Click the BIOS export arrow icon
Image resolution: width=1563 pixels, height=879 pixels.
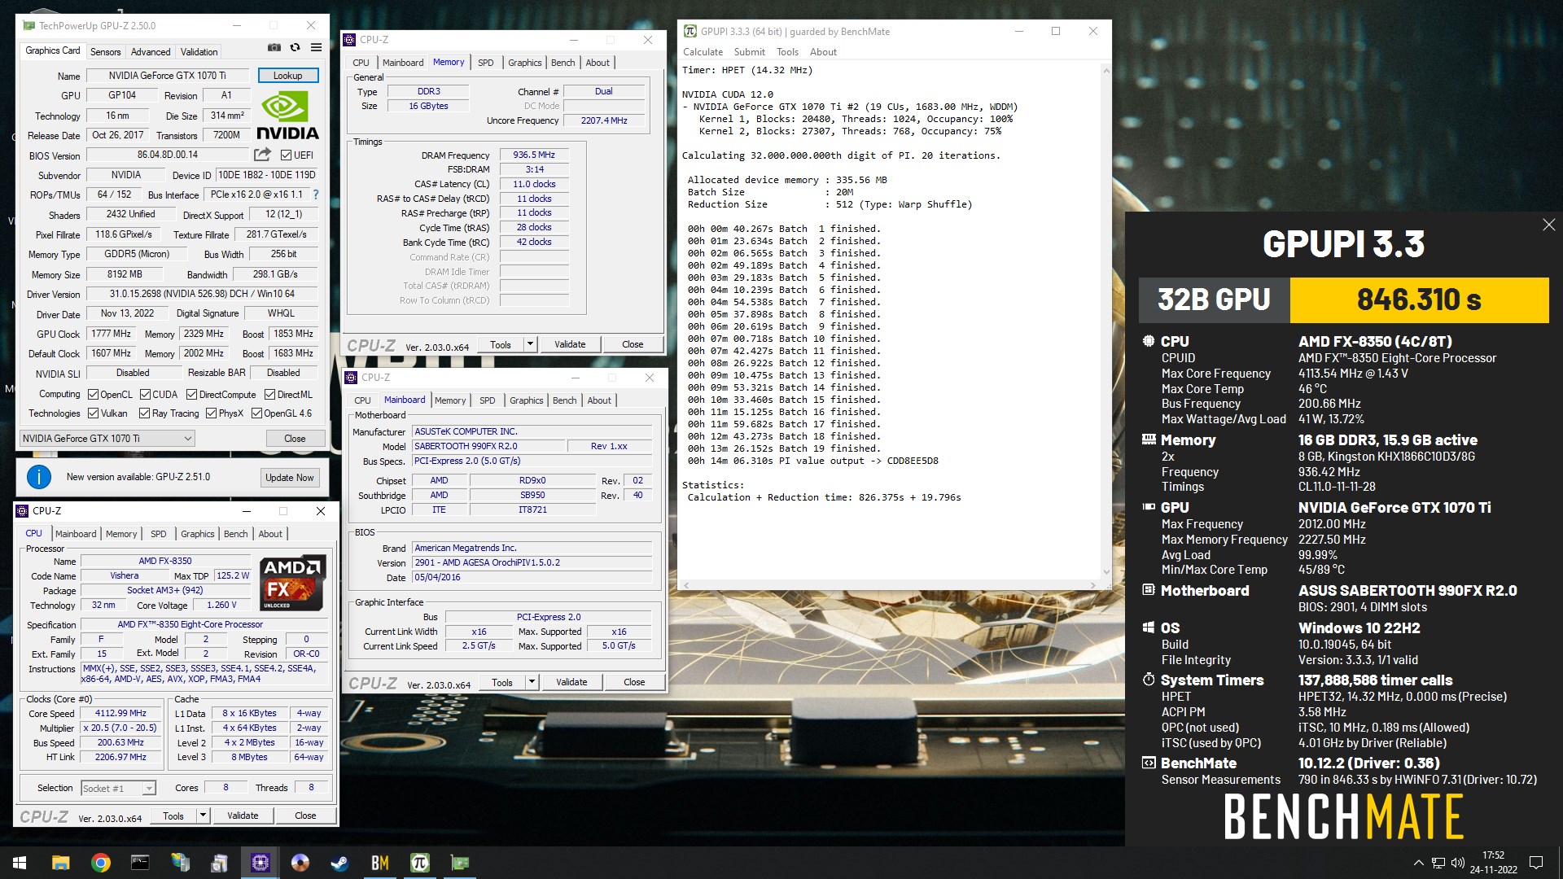(262, 155)
